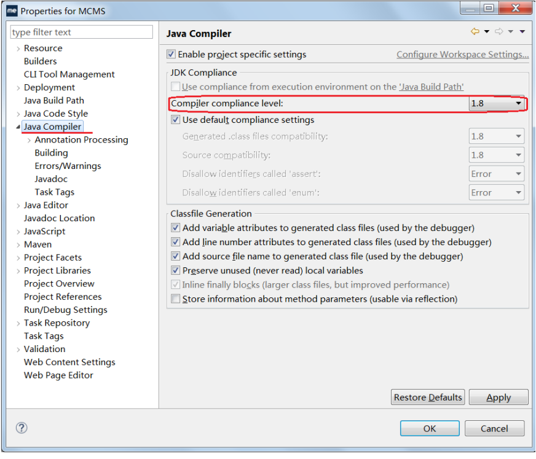The width and height of the screenshot is (536, 459).
Task: Toggle Add source file name checkbox
Action: pos(175,256)
